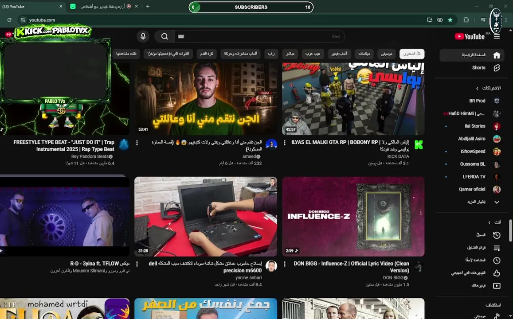Select the ميكسات filter chip
This screenshot has width=513, height=319.
point(364,54)
